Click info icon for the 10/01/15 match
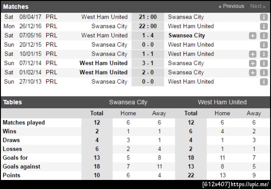The image size is (271, 189). (264, 54)
